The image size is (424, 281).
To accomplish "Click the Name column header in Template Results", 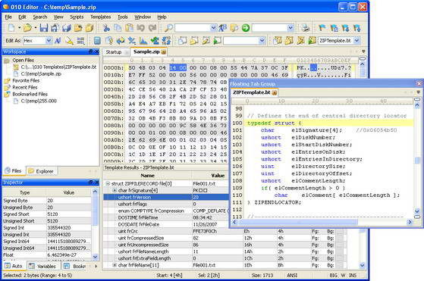I will click(x=147, y=176).
